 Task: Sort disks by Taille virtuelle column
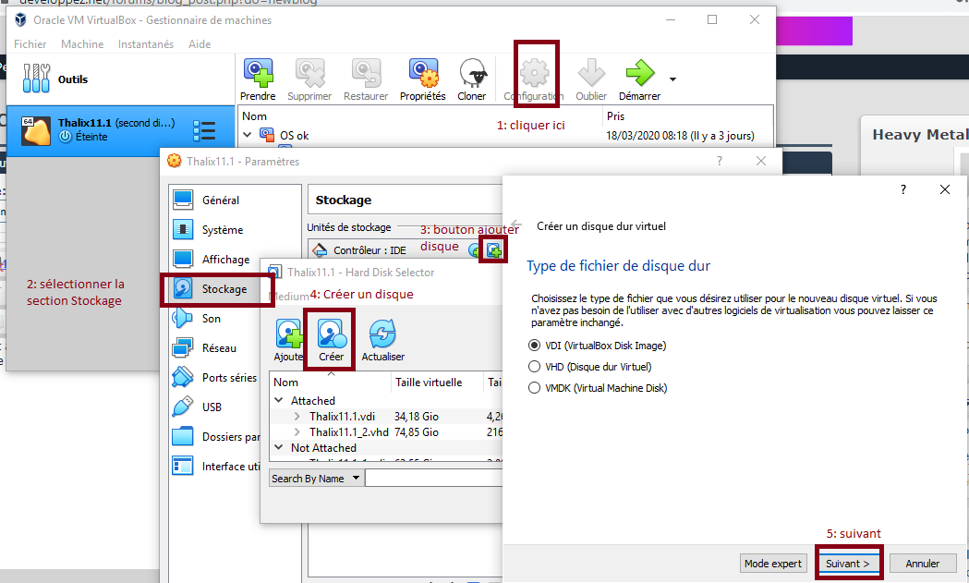(x=436, y=383)
